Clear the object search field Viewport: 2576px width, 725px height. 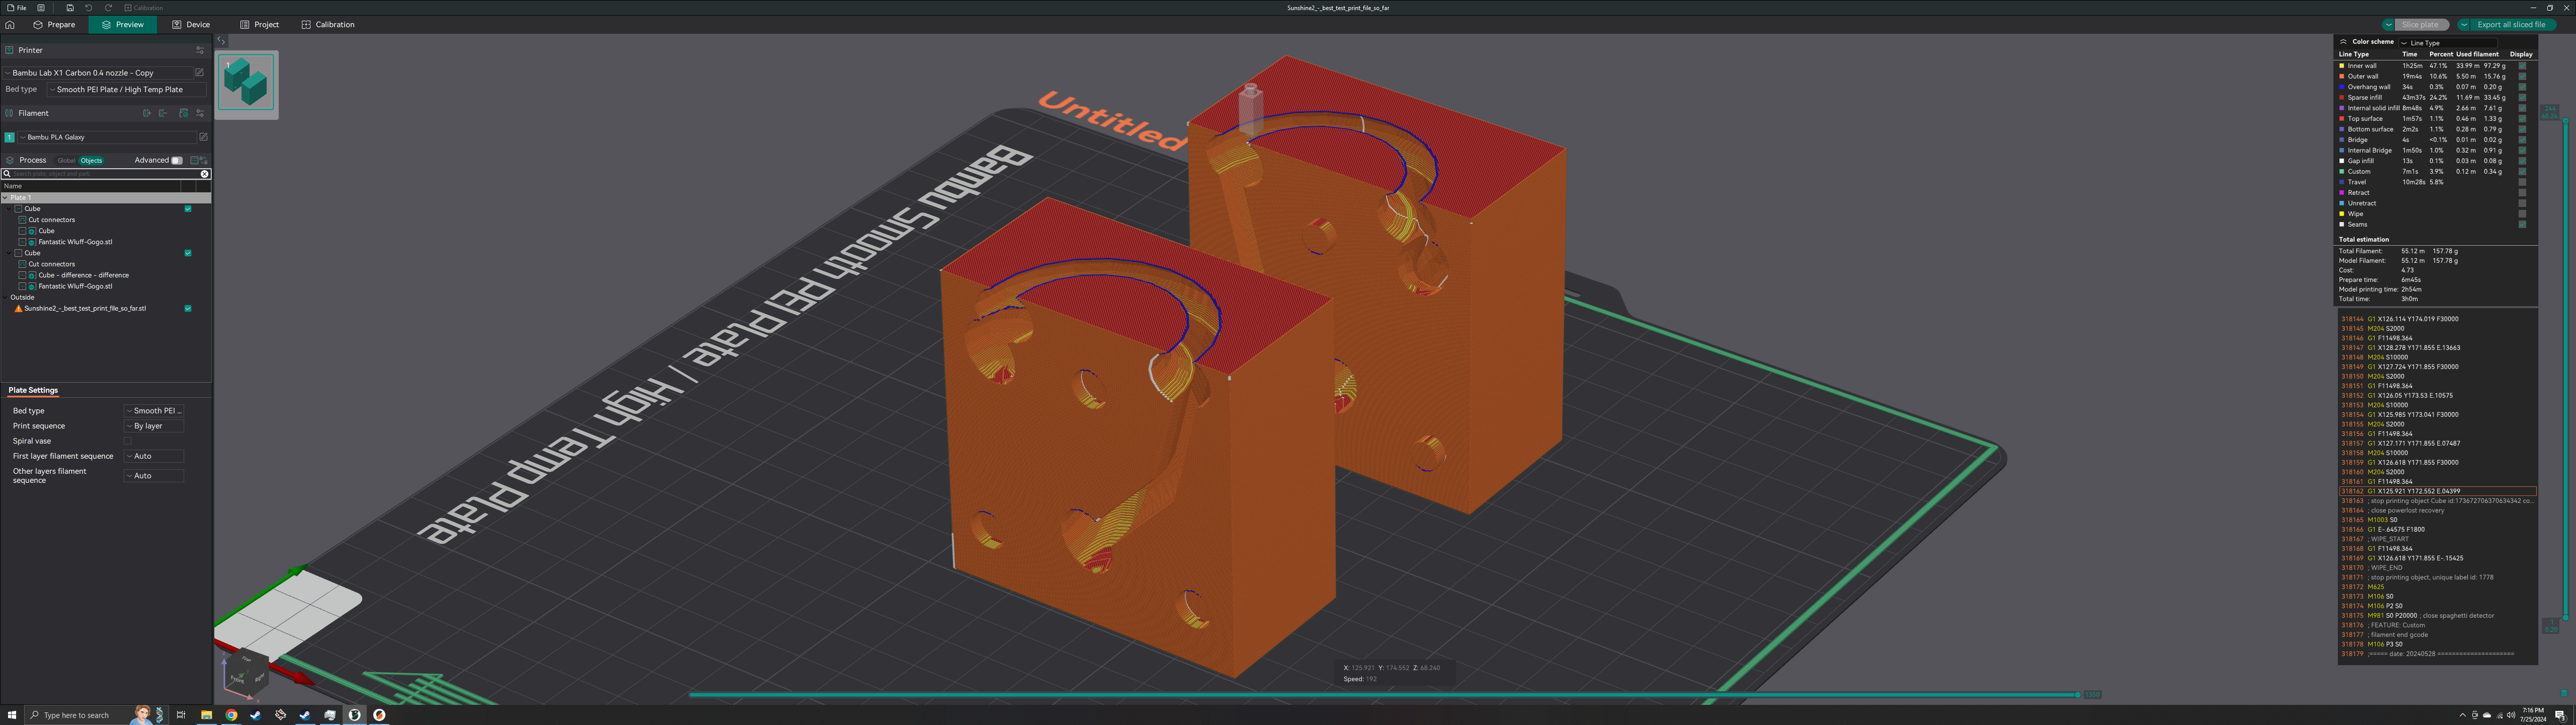pyautogui.click(x=205, y=174)
